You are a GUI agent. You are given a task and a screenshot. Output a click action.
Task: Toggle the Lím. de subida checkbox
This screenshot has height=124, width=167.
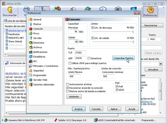[x=92, y=38]
